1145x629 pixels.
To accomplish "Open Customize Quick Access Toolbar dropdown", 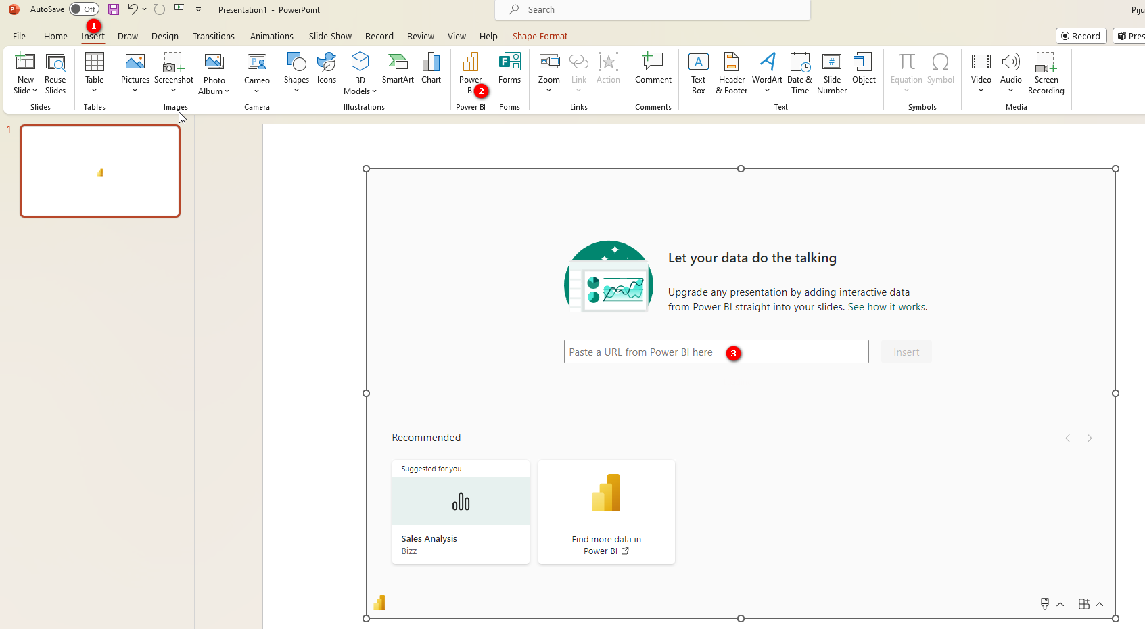I will [x=198, y=9].
